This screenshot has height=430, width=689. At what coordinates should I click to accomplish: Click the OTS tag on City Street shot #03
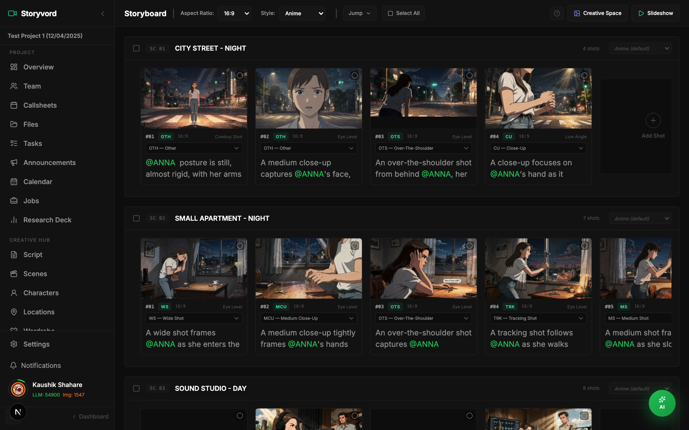[395, 136]
